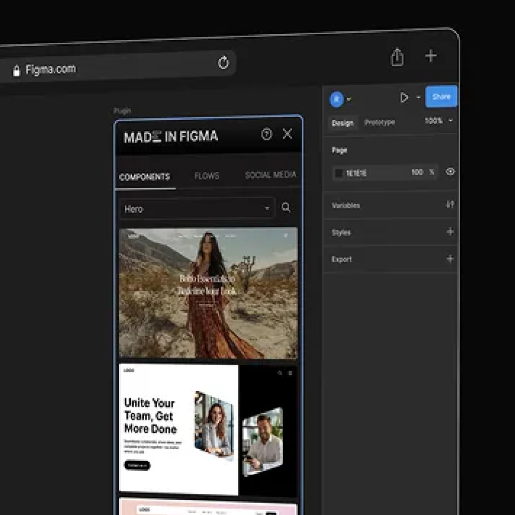Expand the avatar dropdown arrow
This screenshot has height=515, width=515.
349,99
